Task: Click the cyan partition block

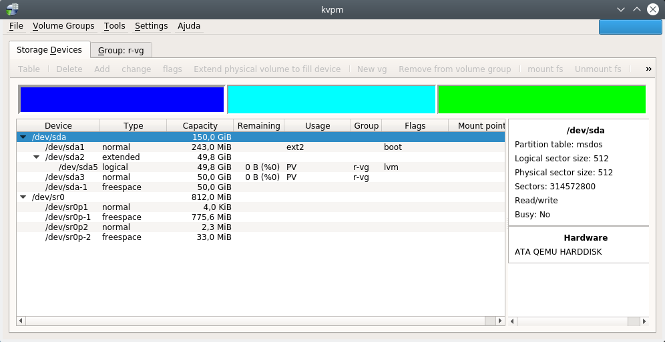Action: 331,99
